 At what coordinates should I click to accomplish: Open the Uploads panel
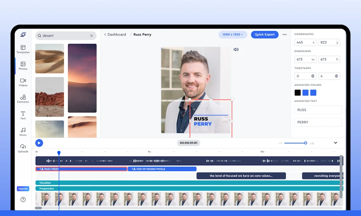click(x=23, y=148)
